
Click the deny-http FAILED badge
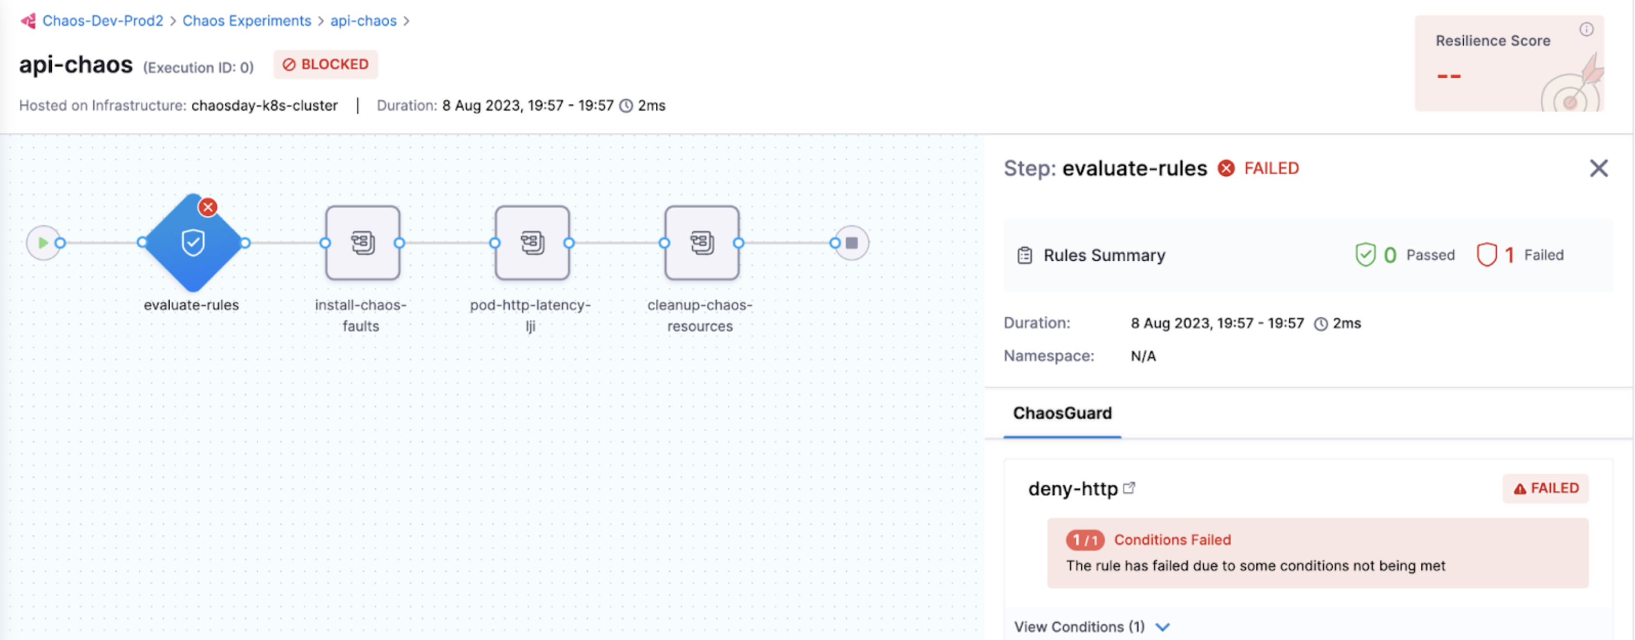click(1546, 488)
